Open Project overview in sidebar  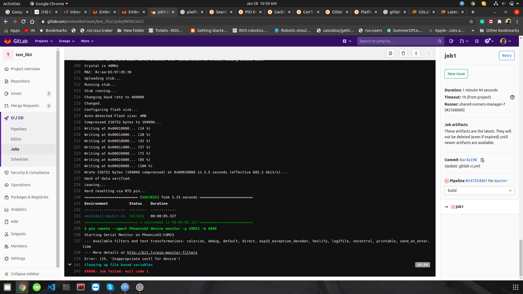click(25, 69)
